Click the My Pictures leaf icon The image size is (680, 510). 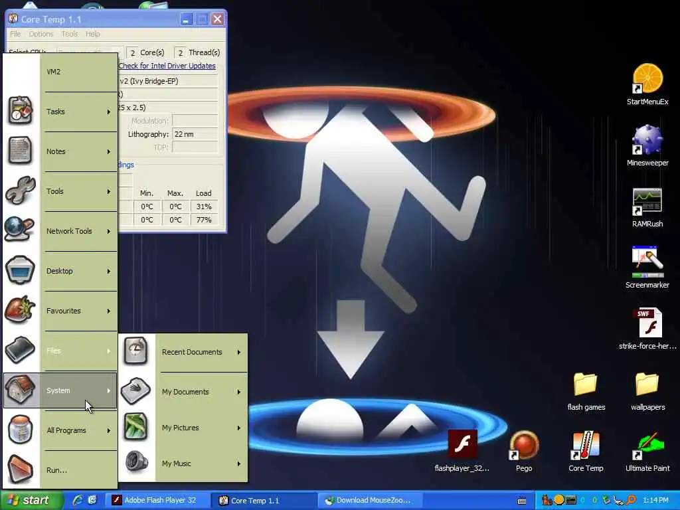(135, 427)
